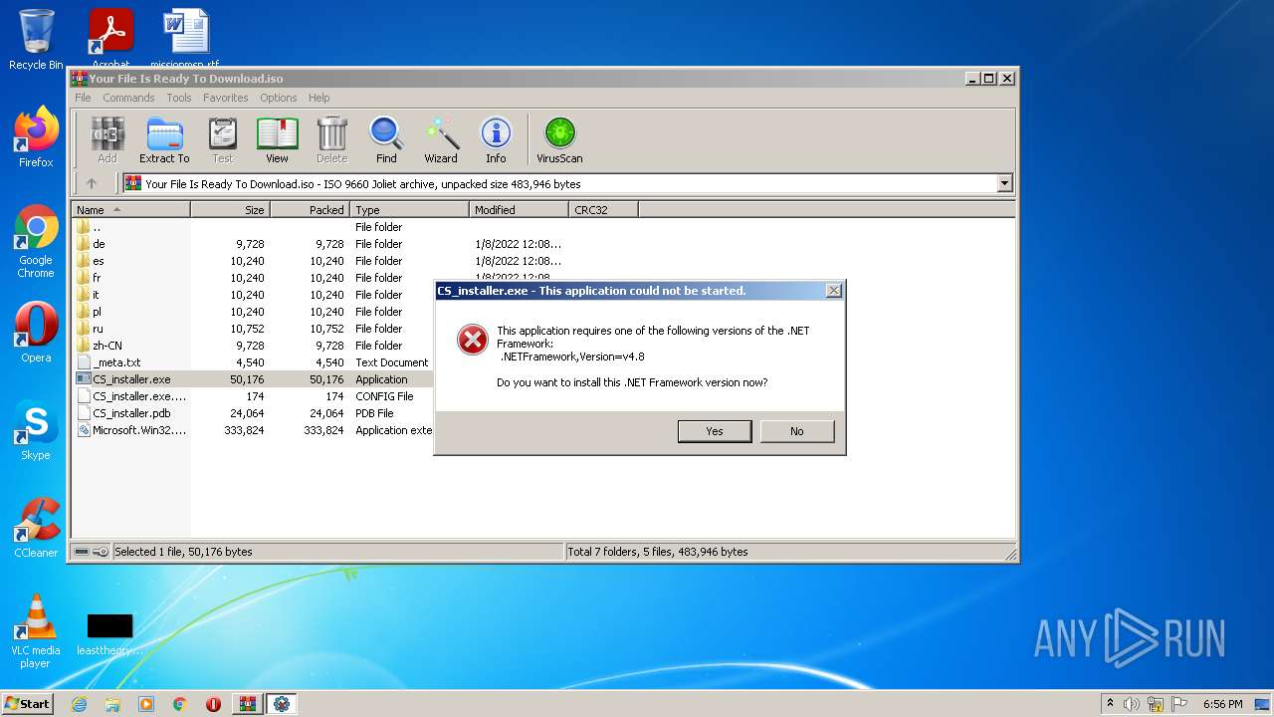Launch the Wizard tool
This screenshot has height=717, width=1274.
(x=441, y=139)
